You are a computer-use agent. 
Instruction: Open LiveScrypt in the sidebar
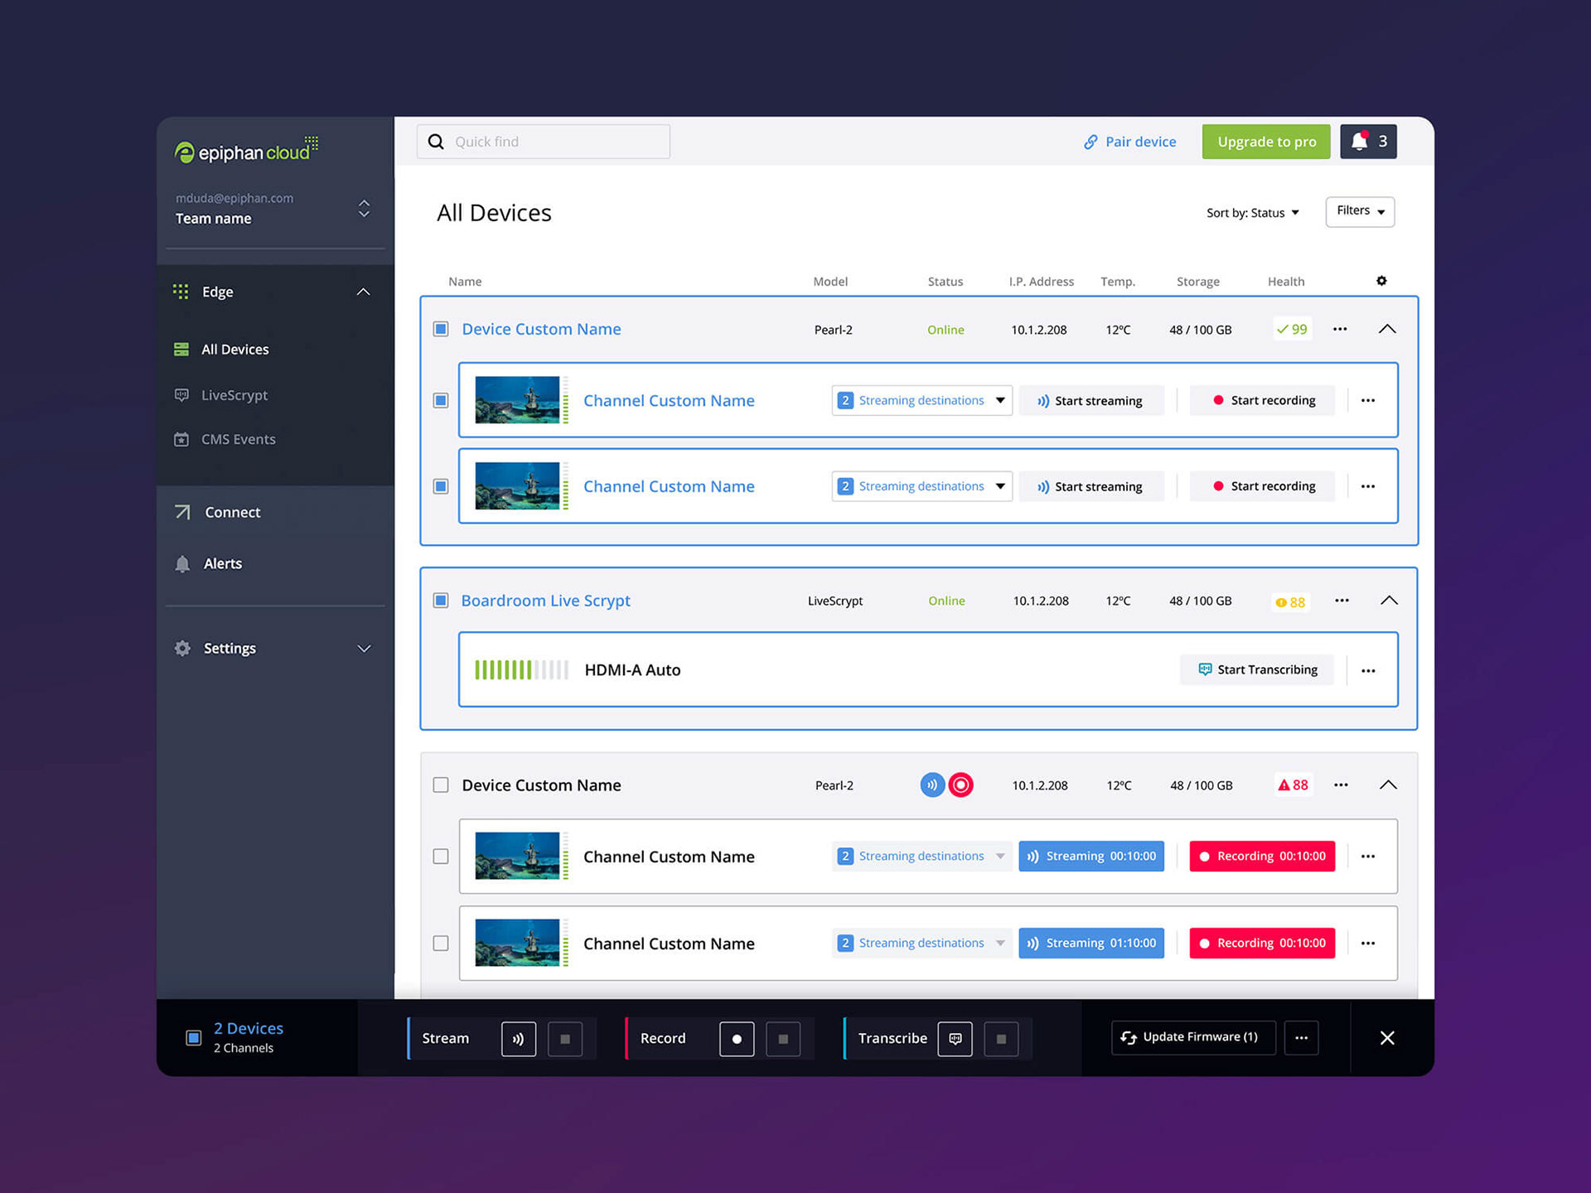click(235, 395)
